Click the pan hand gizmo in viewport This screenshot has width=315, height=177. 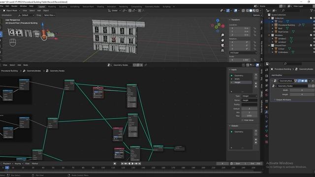(222, 40)
